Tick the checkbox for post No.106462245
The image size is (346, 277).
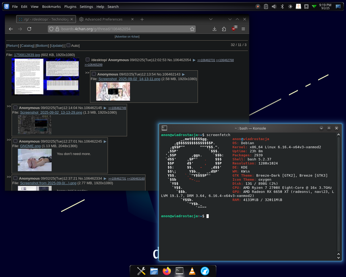pyautogui.click(x=15, y=141)
